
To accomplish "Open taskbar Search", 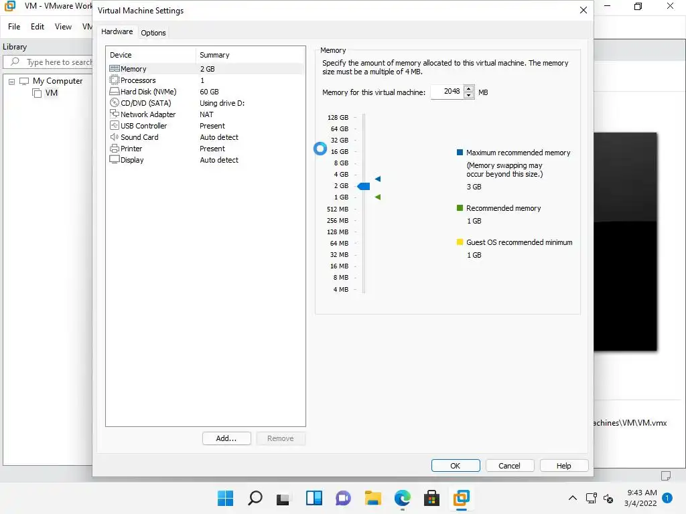I will [255, 498].
